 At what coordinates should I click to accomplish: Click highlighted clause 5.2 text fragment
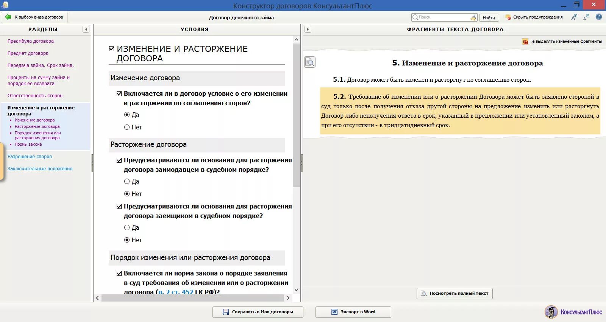460,111
